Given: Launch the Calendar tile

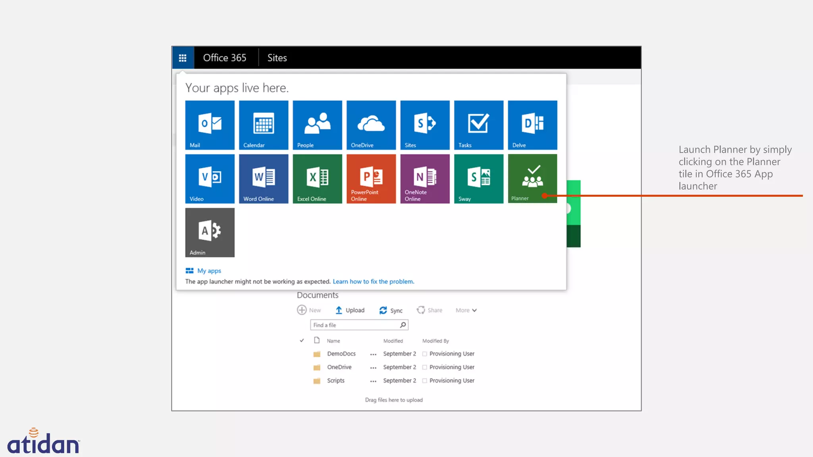Looking at the screenshot, I should tap(264, 125).
